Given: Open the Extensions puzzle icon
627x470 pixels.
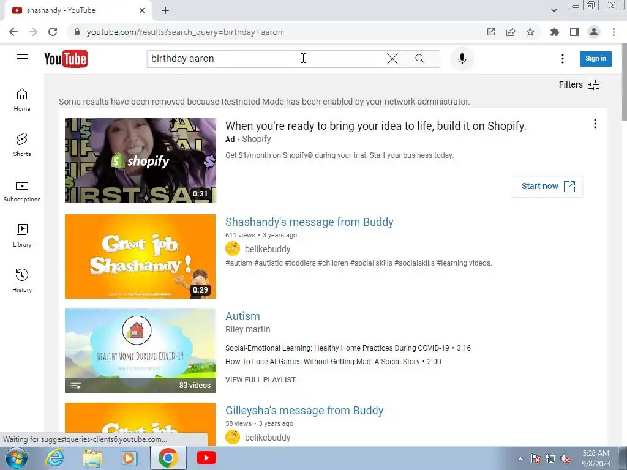Looking at the screenshot, I should pyautogui.click(x=555, y=32).
